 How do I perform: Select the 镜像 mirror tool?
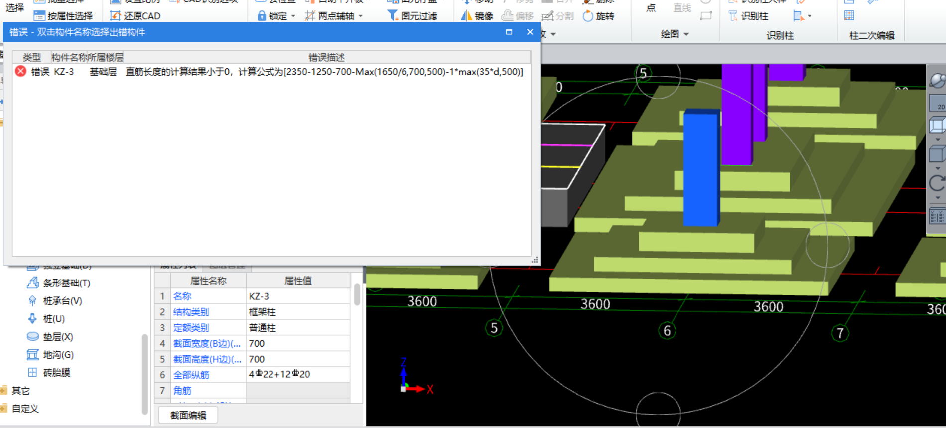[x=477, y=16]
